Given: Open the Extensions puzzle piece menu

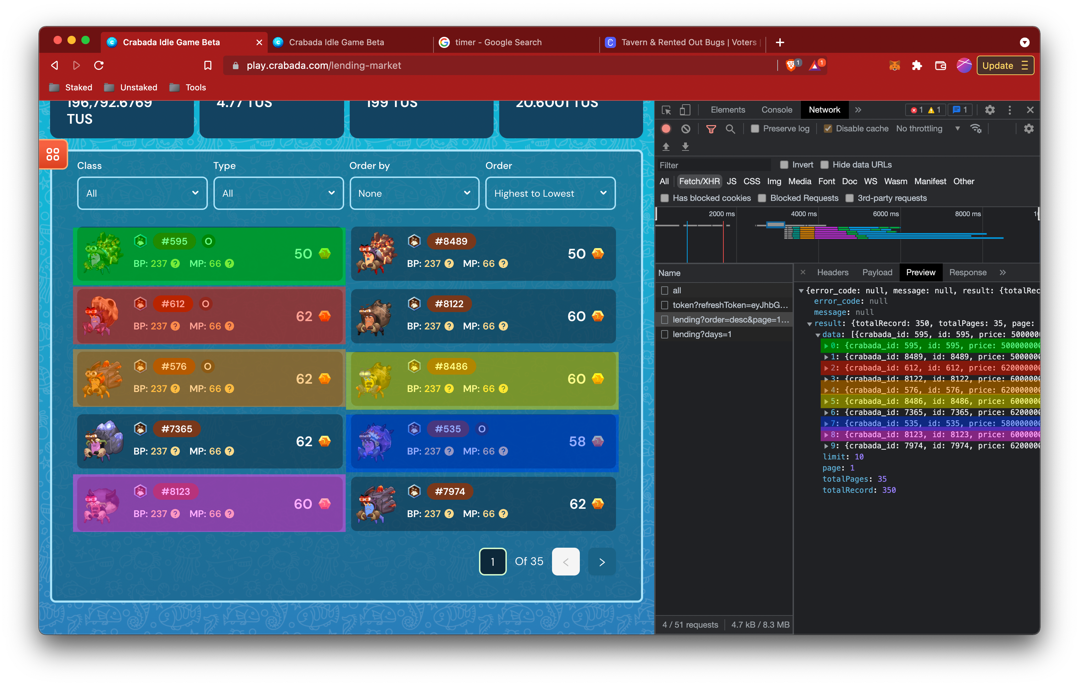Looking at the screenshot, I should click(x=917, y=65).
